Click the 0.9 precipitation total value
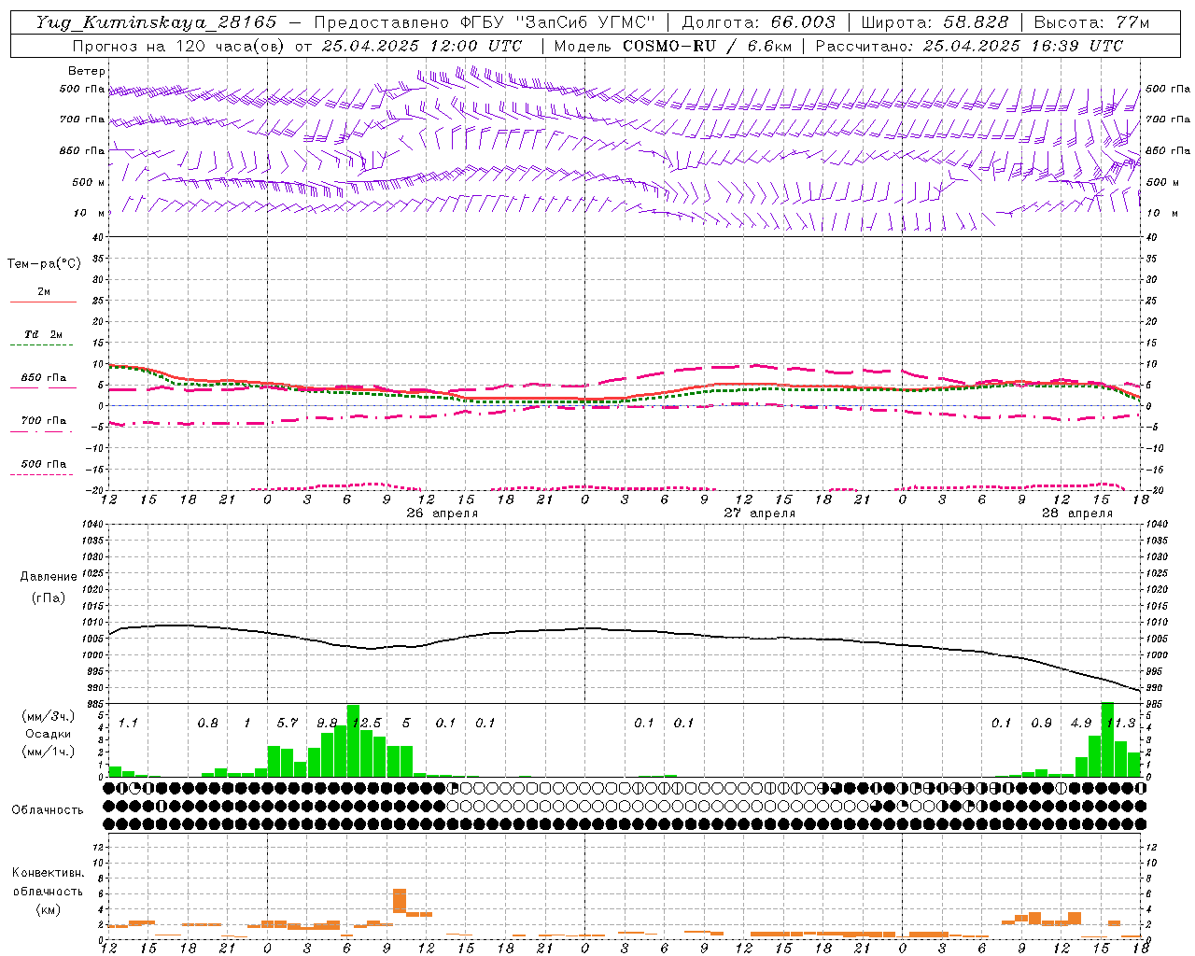 (x=1042, y=723)
